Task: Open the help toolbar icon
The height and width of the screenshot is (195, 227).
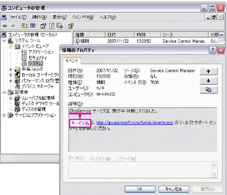Action: (x=71, y=26)
